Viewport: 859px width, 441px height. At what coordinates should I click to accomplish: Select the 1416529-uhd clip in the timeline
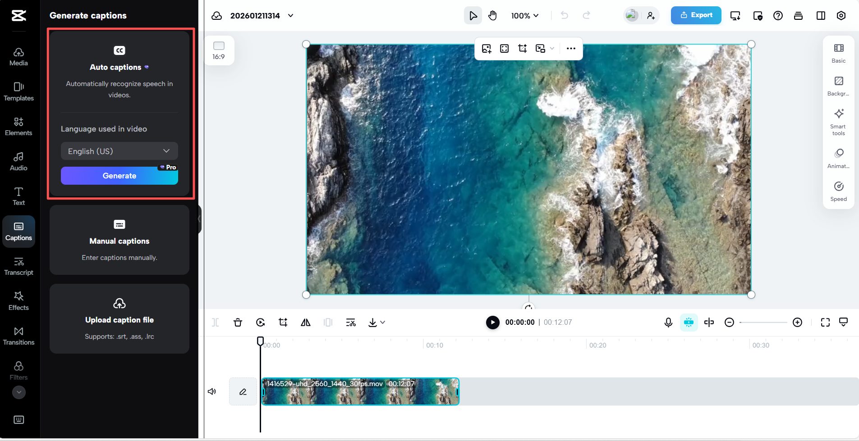(361, 391)
